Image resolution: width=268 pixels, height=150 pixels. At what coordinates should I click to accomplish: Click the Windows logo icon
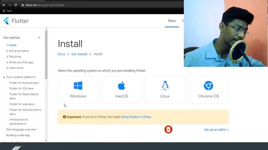78,85
